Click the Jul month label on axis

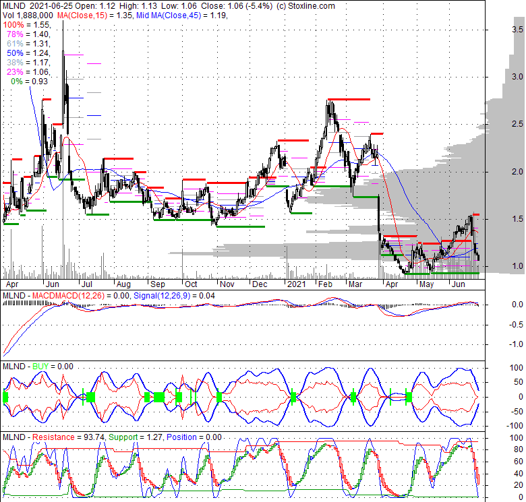[x=87, y=284]
